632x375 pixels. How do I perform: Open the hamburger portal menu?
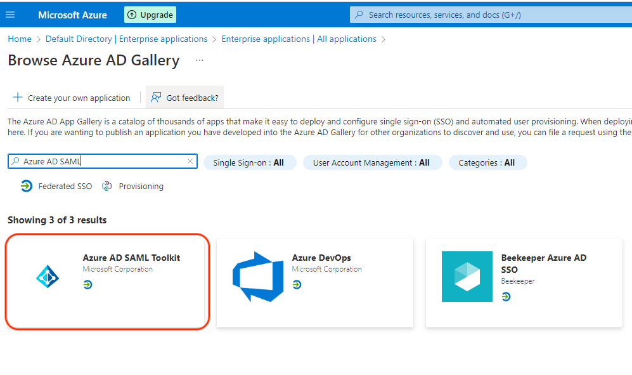coord(10,15)
